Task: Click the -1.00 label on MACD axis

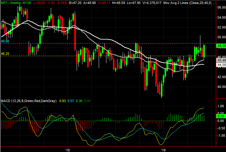Action: coord(221,135)
